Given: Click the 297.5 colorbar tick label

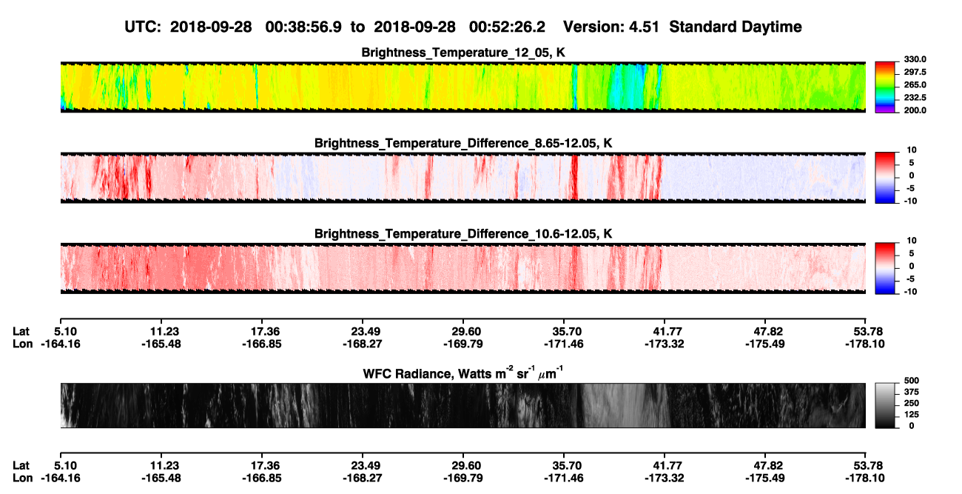Looking at the screenshot, I should tap(915, 72).
